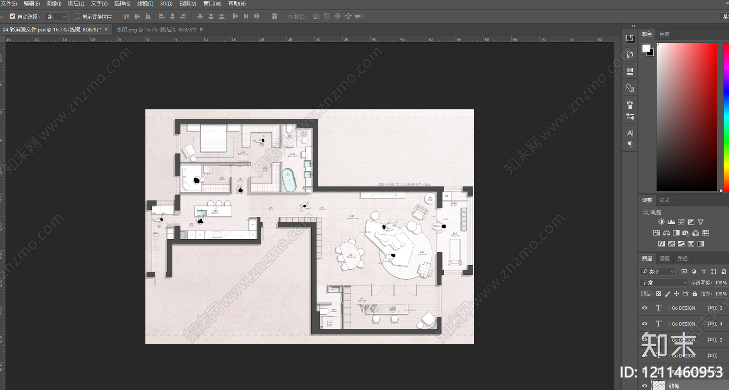Add a Levels adjustment layer

point(671,222)
